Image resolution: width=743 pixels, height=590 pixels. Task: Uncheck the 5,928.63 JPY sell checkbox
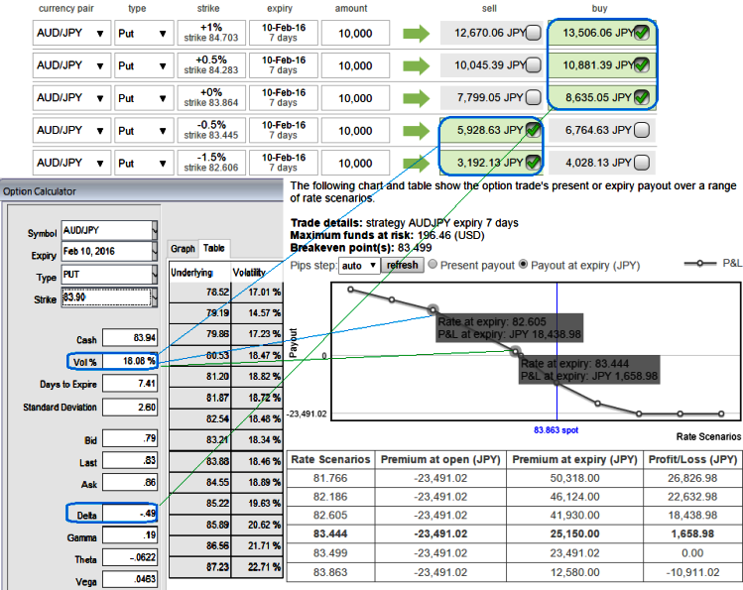point(533,130)
